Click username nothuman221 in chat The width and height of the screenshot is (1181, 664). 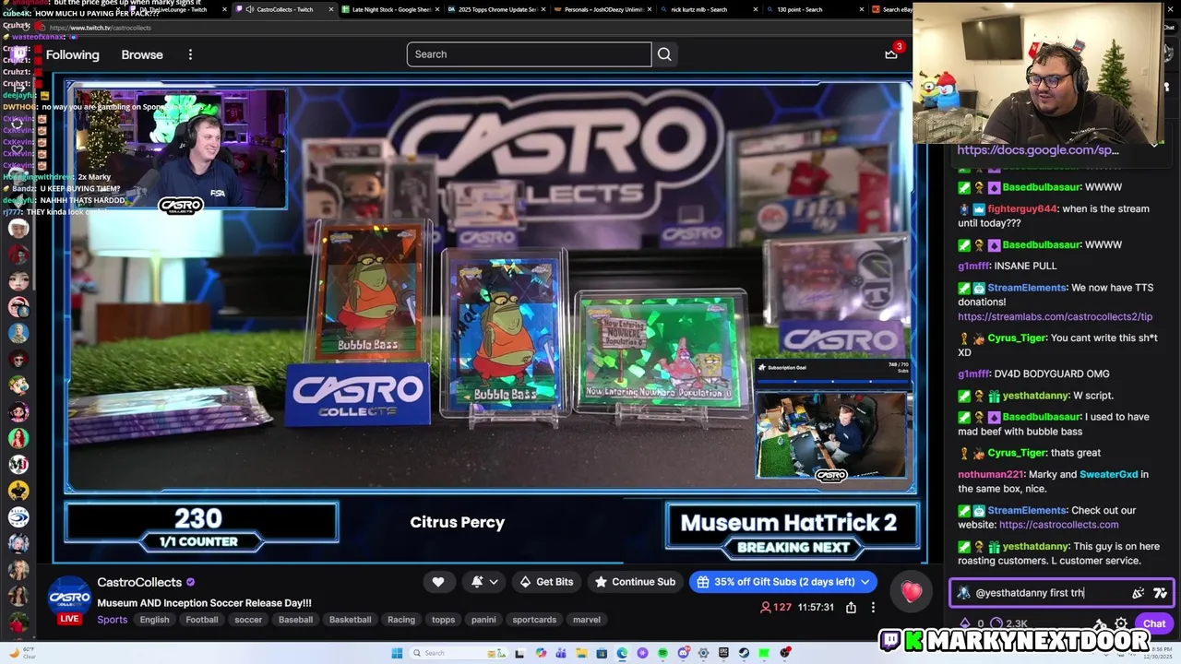[990, 474]
